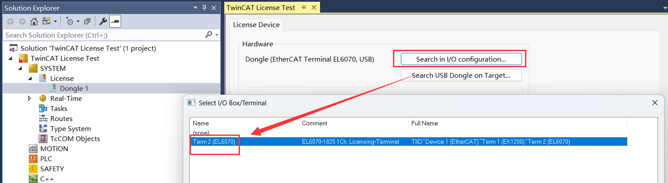Click Search in I/O configuration button
The width and height of the screenshot is (668, 183).
click(x=461, y=59)
